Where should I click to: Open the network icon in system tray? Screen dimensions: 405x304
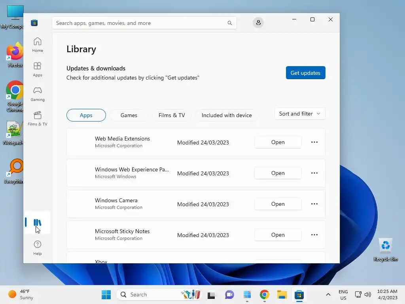click(x=358, y=294)
